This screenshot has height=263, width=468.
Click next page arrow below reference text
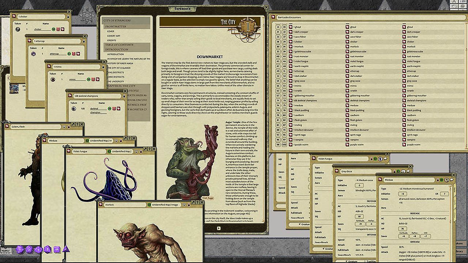tap(219, 228)
